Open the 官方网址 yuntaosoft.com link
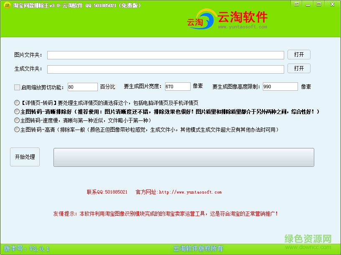The width and height of the screenshot is (341, 255). tap(178, 192)
